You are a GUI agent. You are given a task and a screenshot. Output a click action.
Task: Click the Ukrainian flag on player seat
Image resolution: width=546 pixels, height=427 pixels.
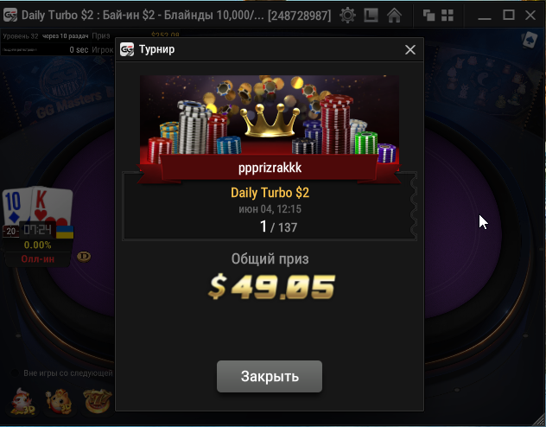point(65,232)
